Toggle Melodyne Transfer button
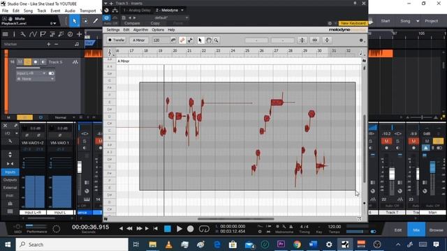The image size is (447, 251). (116, 40)
